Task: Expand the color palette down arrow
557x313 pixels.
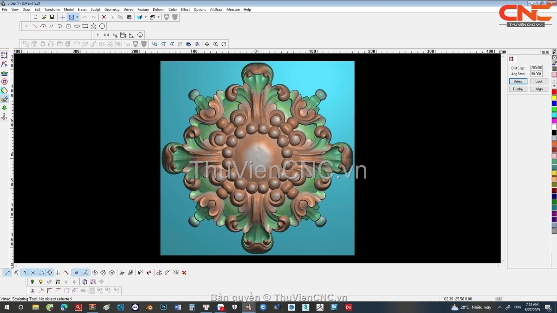Action: point(554,86)
